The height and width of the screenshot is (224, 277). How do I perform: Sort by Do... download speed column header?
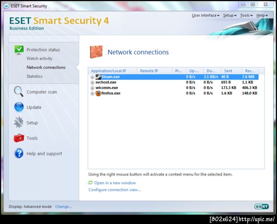point(212,71)
